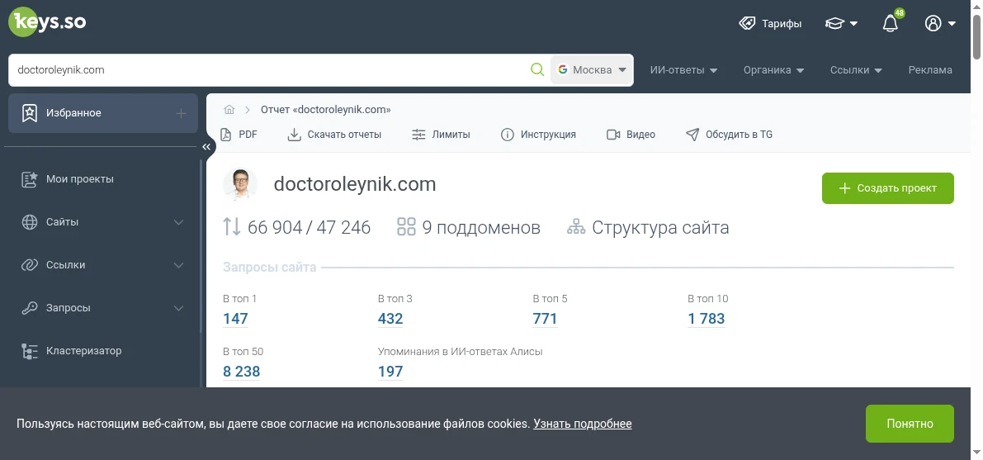Click the Структура сайта hierarchy icon
Screen dimensions: 983x460
coord(576,227)
